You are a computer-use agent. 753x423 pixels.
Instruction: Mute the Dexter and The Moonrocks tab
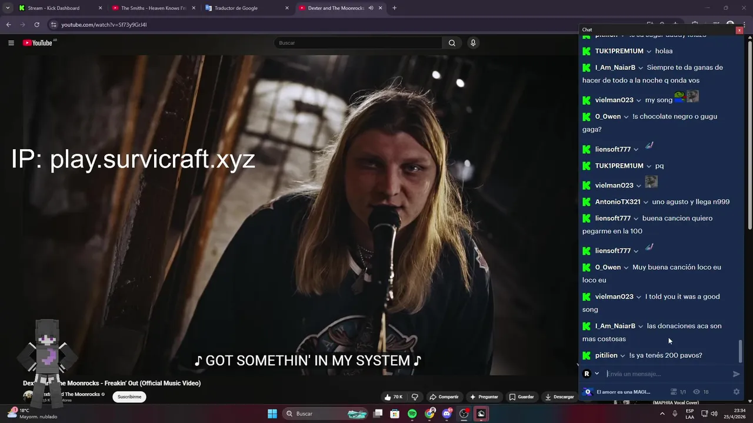[371, 8]
